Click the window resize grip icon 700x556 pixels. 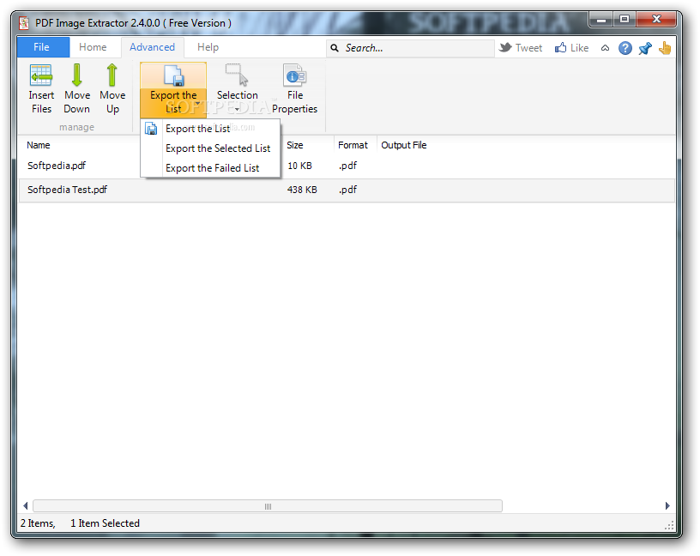(669, 526)
